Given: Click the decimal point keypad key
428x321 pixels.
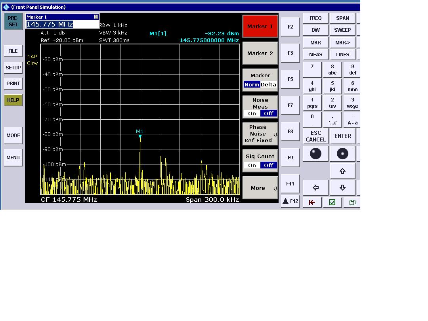Looking at the screenshot, I should (332, 120).
